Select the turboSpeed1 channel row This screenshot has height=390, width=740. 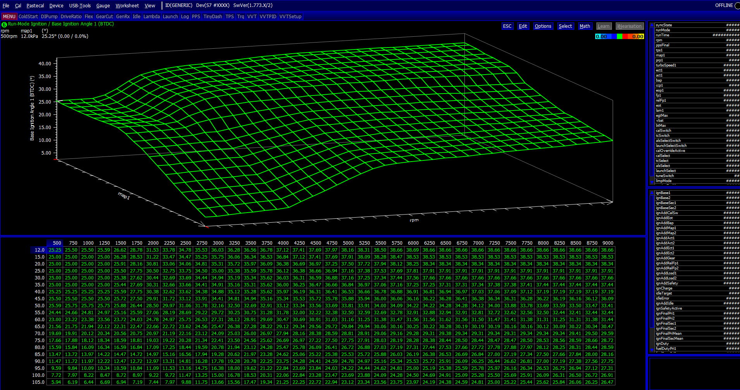(697, 65)
